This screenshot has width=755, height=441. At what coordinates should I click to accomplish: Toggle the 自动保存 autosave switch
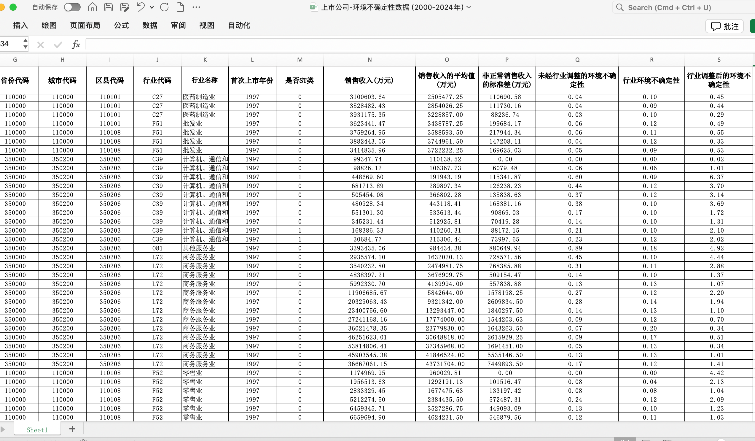[x=72, y=7]
